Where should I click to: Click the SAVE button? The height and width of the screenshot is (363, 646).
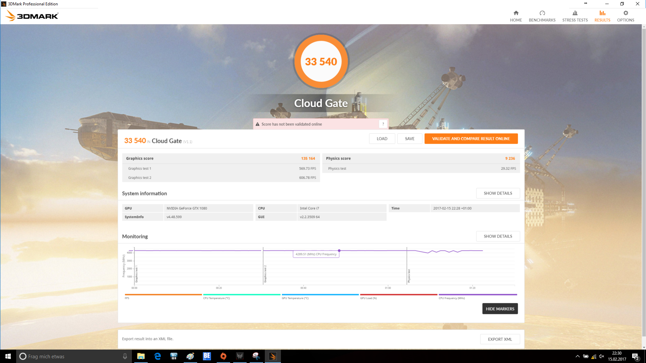point(409,138)
